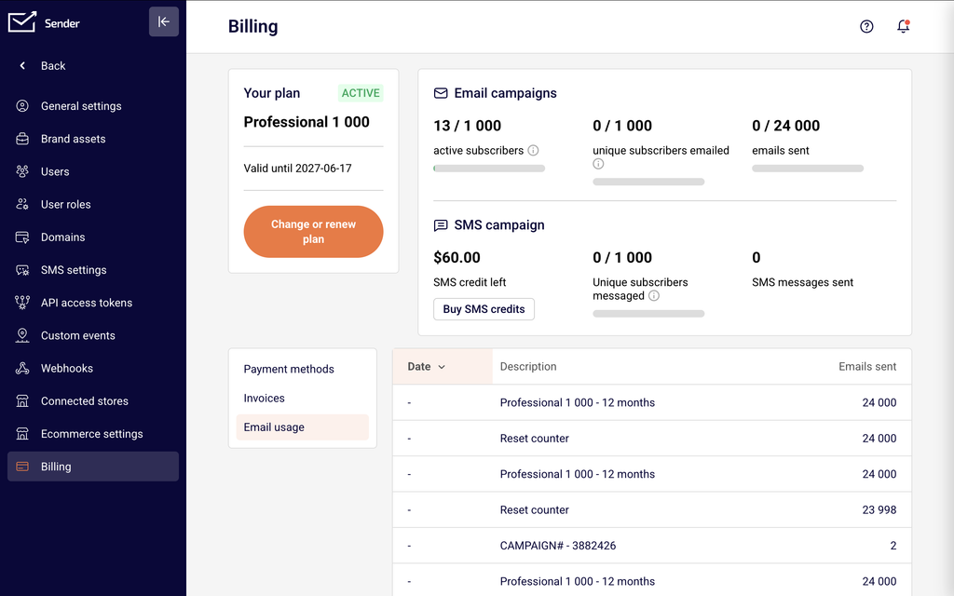The image size is (954, 596).
Task: Click the 0 / 24 000 emails value
Action: [x=786, y=126]
